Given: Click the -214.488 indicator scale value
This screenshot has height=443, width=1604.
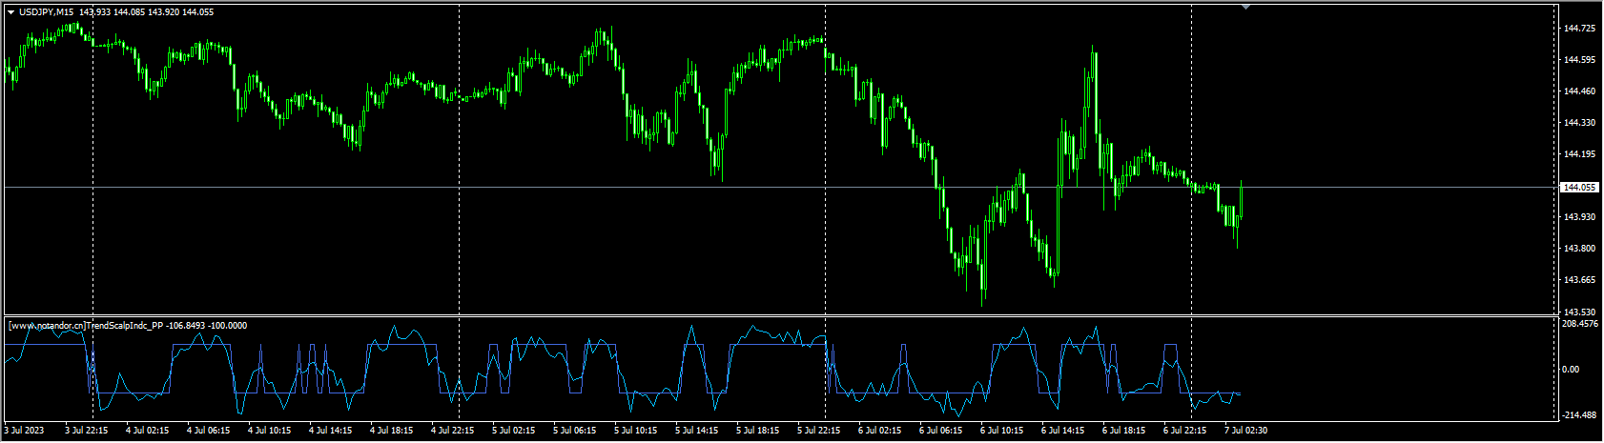Looking at the screenshot, I should [1580, 415].
